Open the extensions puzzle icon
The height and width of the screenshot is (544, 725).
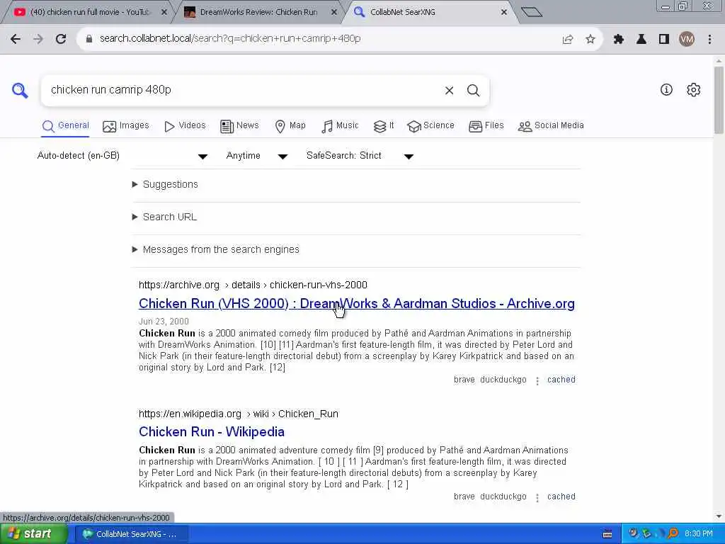click(619, 40)
